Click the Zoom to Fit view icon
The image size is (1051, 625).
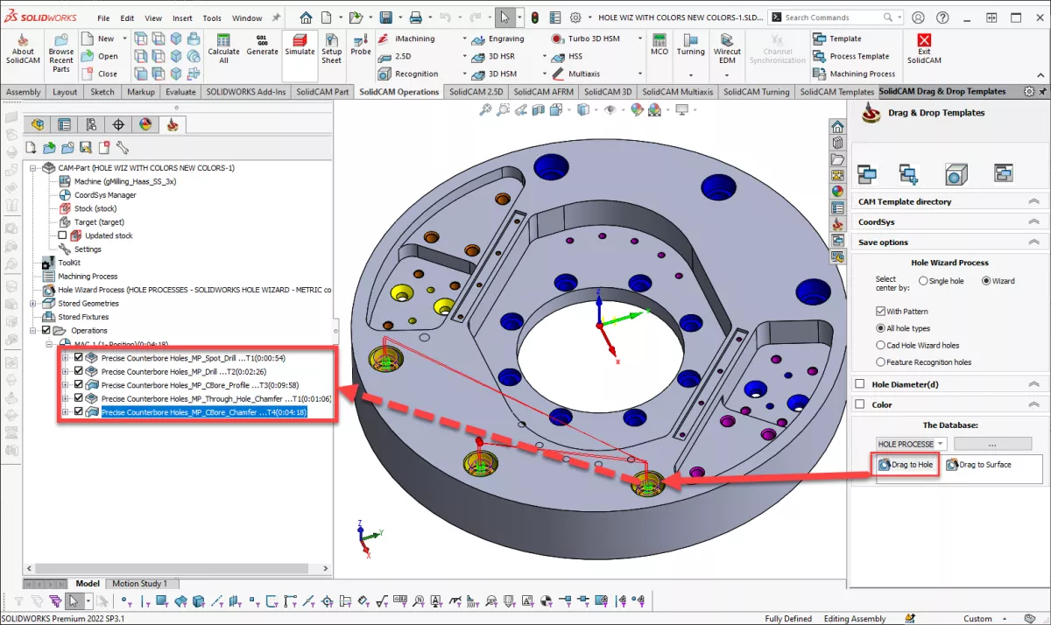pos(485,109)
